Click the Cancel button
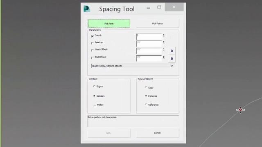Image resolution: width=262 pixels, height=147 pixels. [157, 133]
